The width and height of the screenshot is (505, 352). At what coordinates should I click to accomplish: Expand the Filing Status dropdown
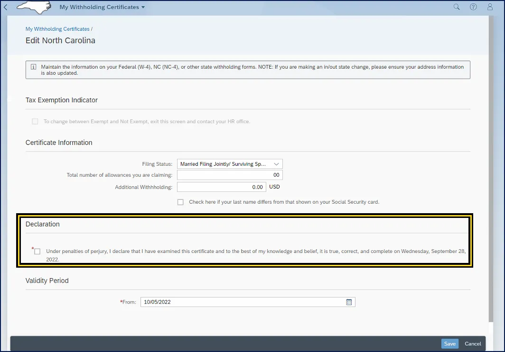tap(230, 164)
